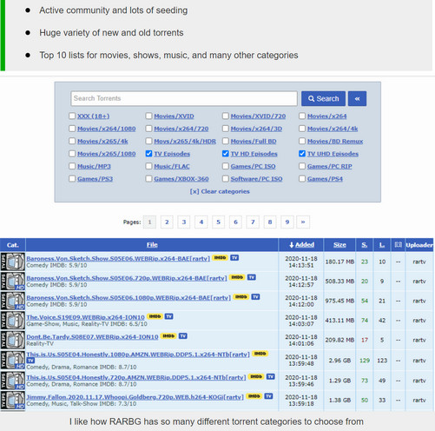Open the Games/XBOX-360 link

pyautogui.click(x=181, y=179)
